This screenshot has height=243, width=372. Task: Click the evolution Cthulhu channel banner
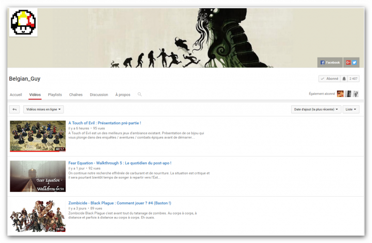point(186,38)
